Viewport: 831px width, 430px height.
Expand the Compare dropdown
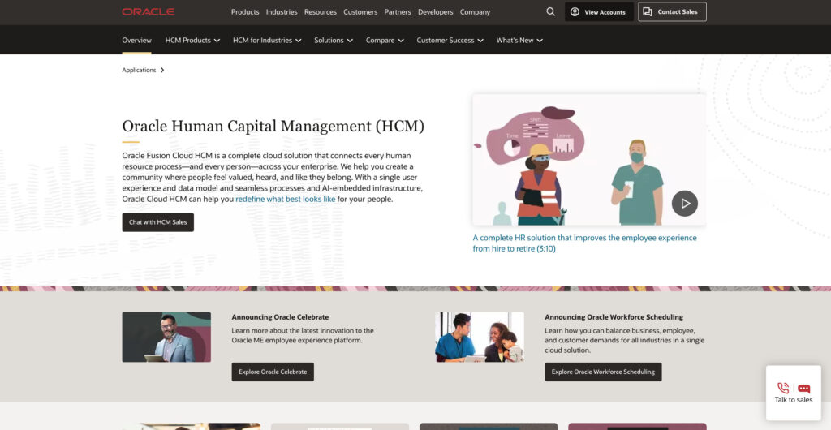click(x=385, y=40)
